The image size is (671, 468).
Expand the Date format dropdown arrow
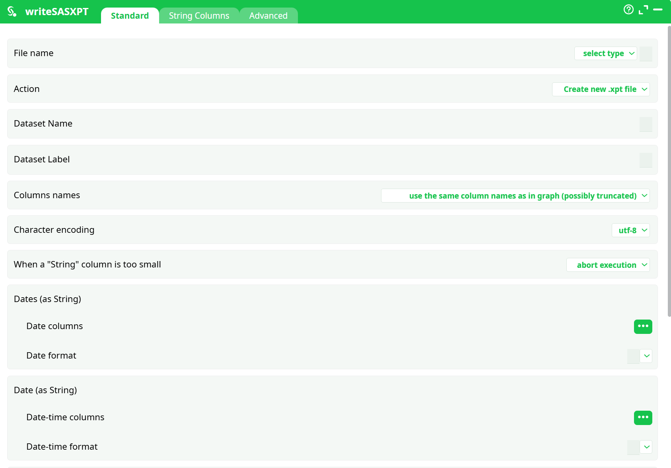pos(646,356)
